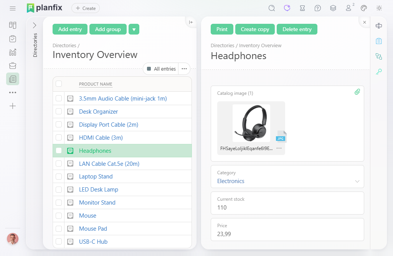Open the linked objects icon in right rail

pyautogui.click(x=379, y=56)
